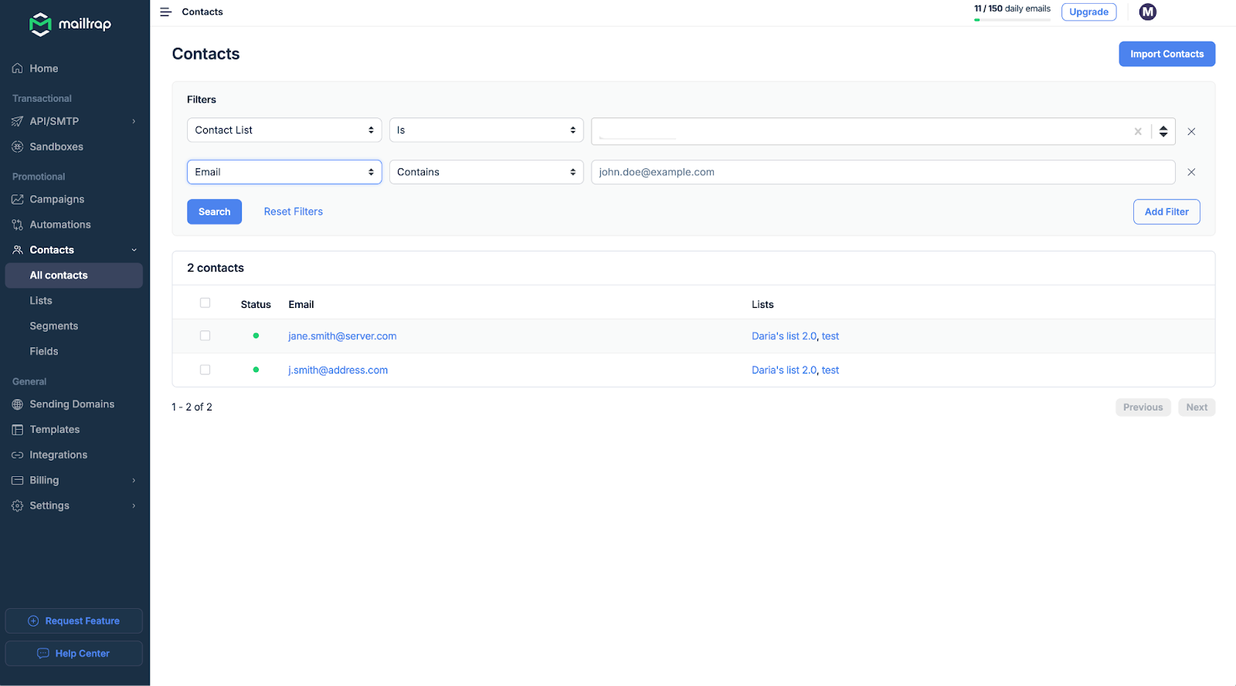Remove the Contact List filter row
1236x686 pixels.
1191,131
